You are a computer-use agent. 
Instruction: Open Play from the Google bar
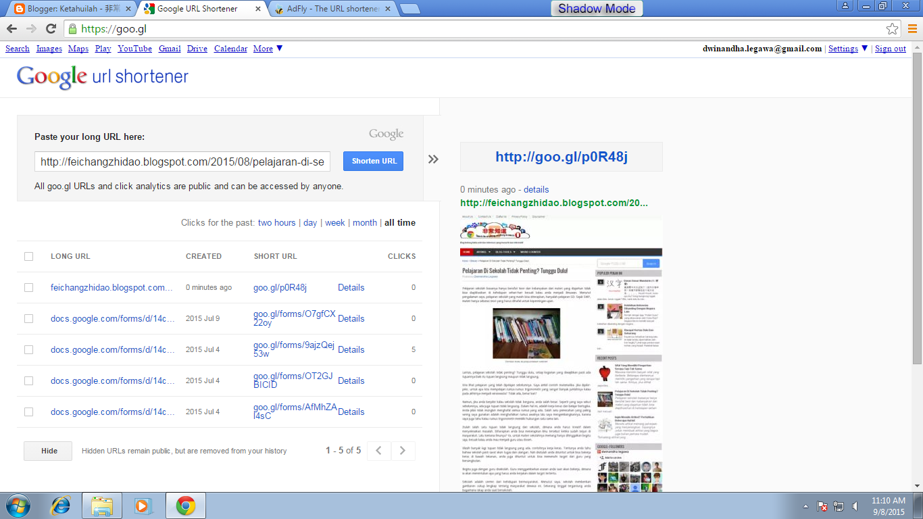point(103,49)
